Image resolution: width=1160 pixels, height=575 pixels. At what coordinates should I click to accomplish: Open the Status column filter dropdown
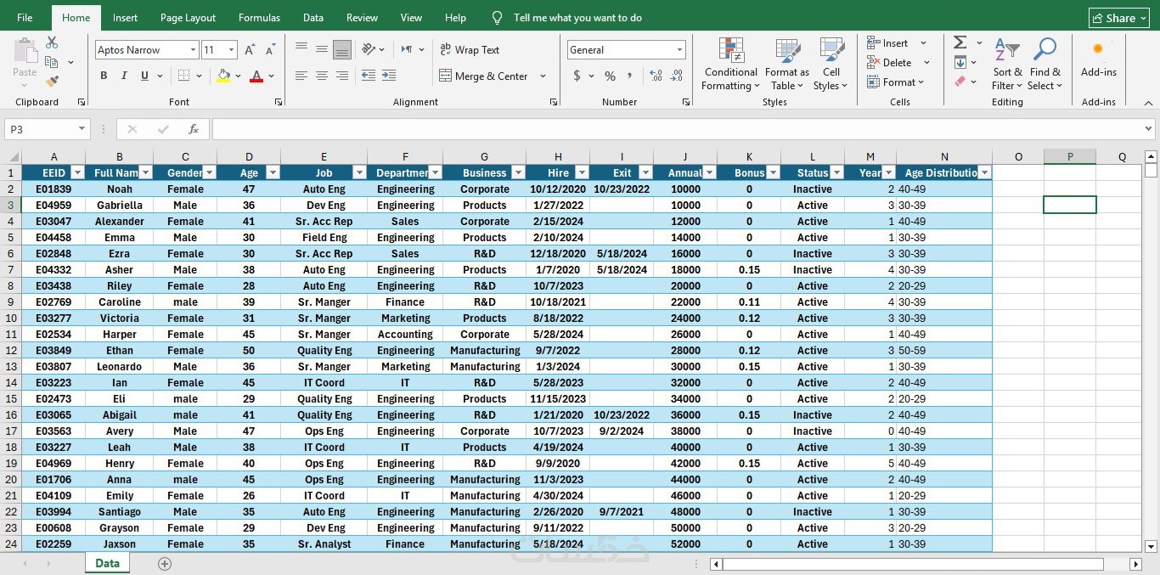(x=836, y=172)
